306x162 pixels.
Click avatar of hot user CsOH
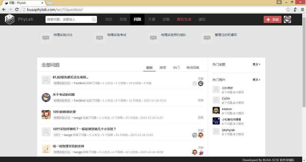point(216,100)
